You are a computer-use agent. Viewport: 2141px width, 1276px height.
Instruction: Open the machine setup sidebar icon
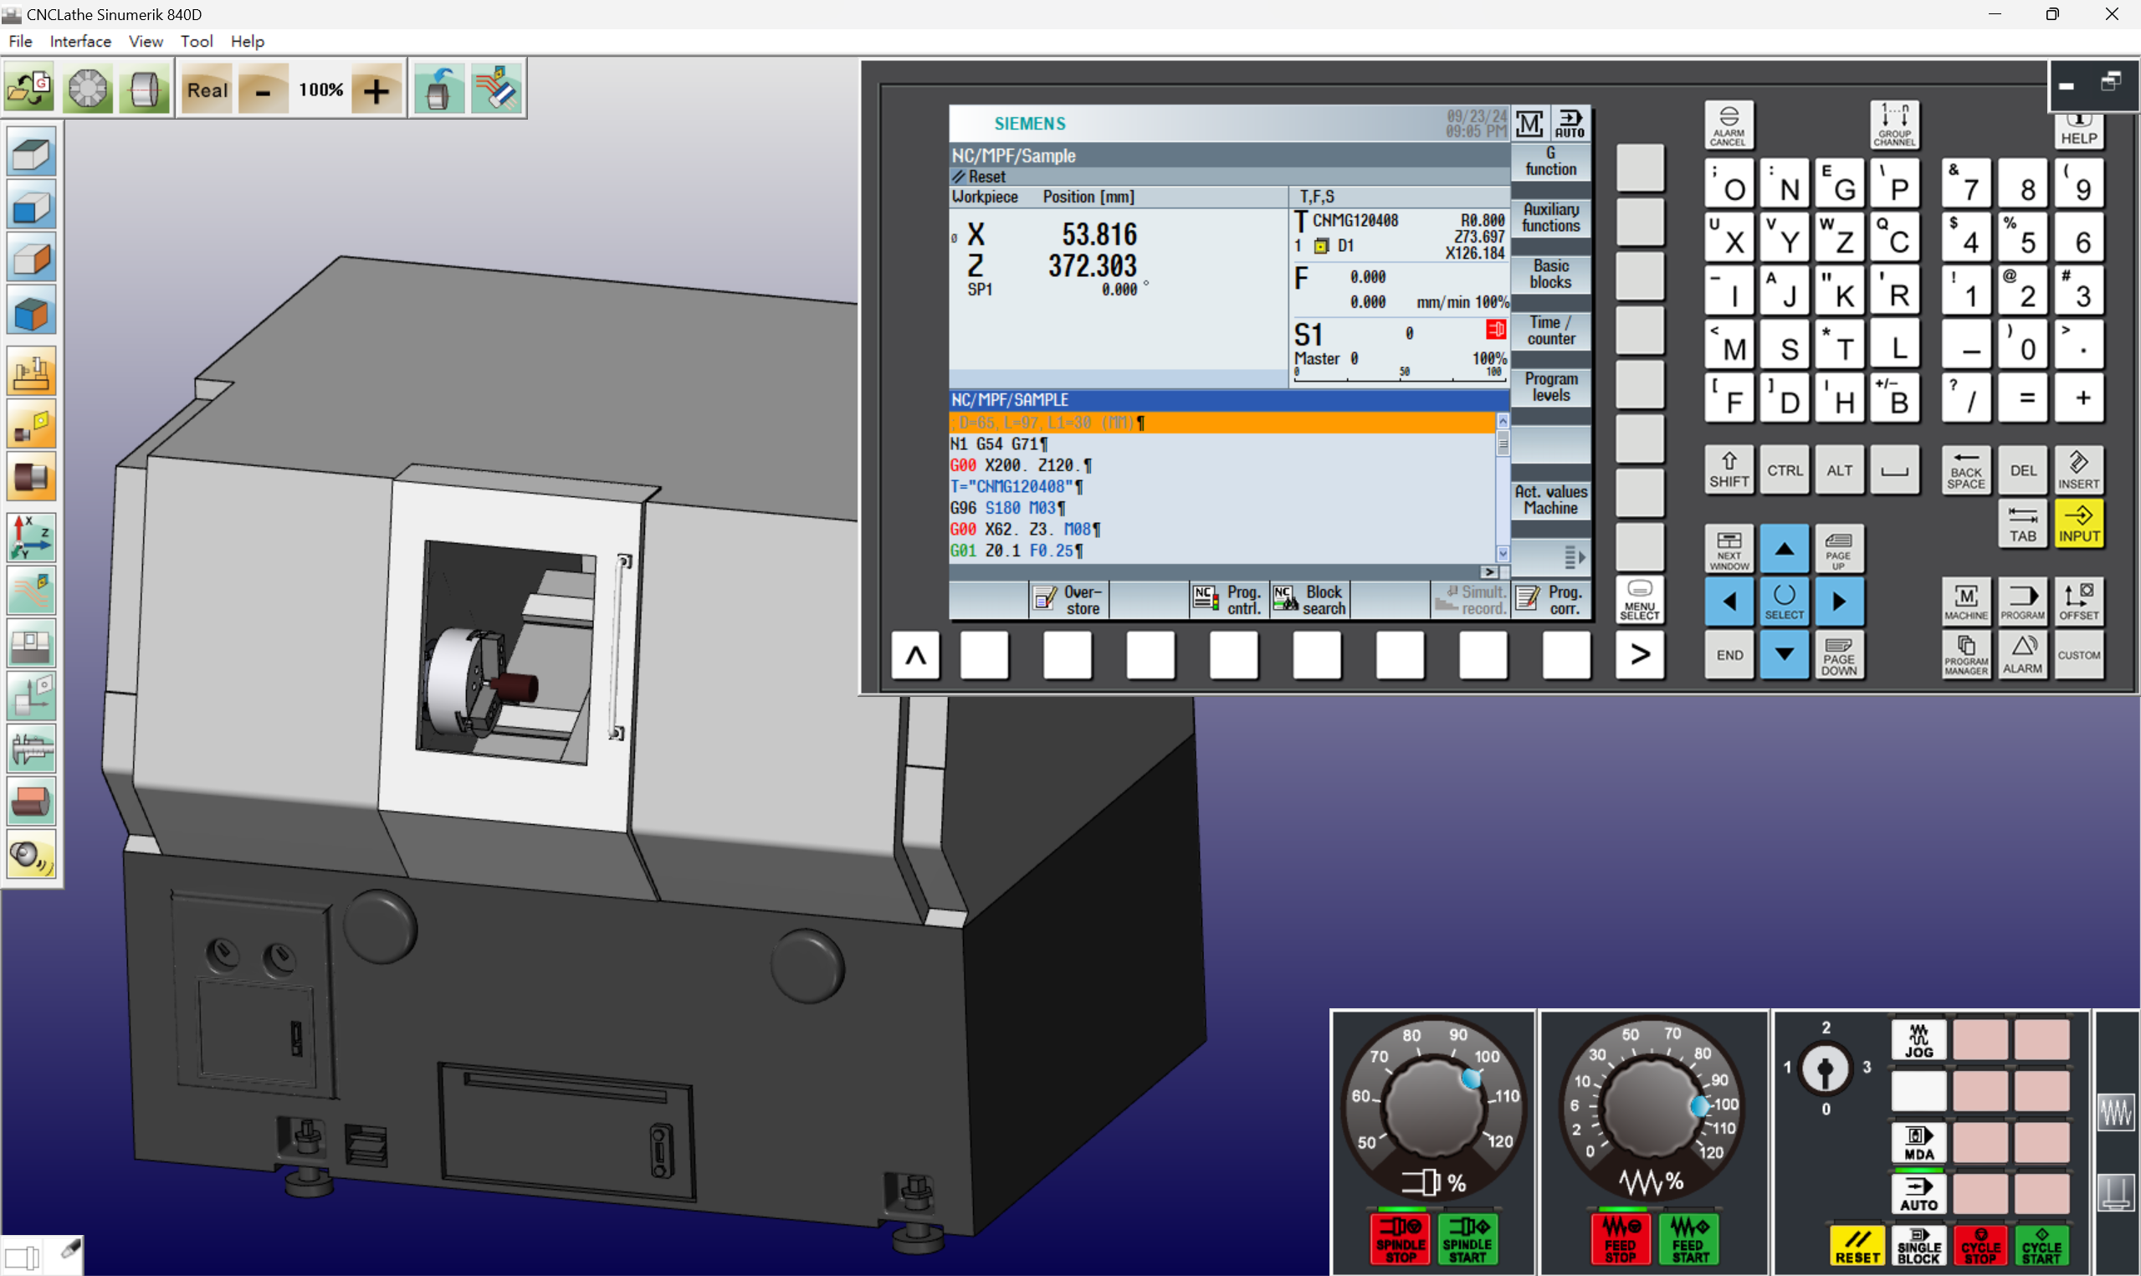coord(31,372)
